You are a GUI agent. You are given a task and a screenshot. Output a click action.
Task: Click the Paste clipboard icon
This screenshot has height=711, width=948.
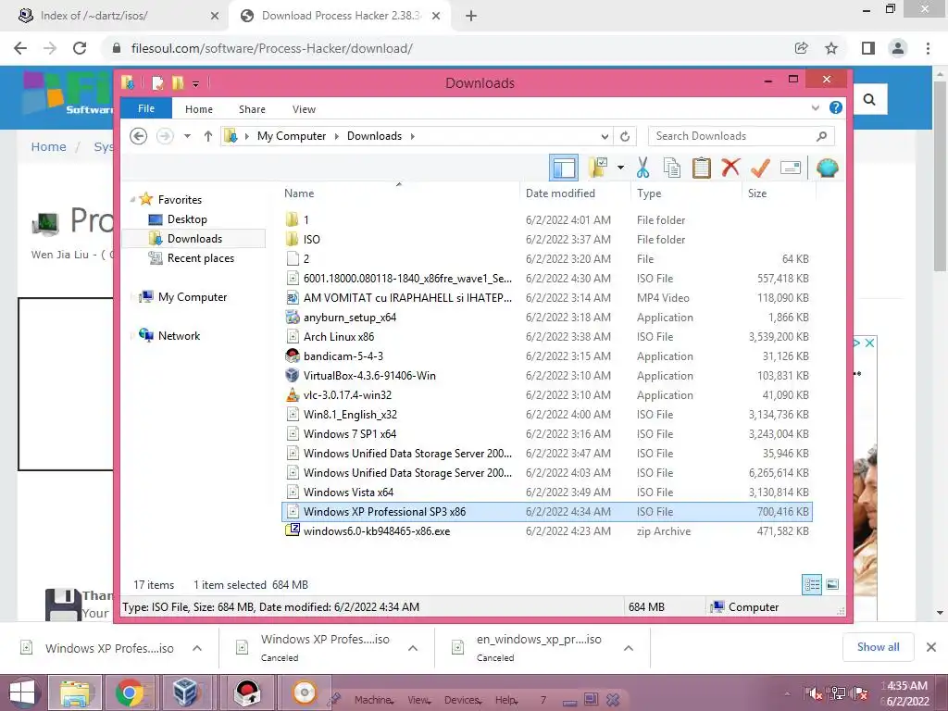702,168
